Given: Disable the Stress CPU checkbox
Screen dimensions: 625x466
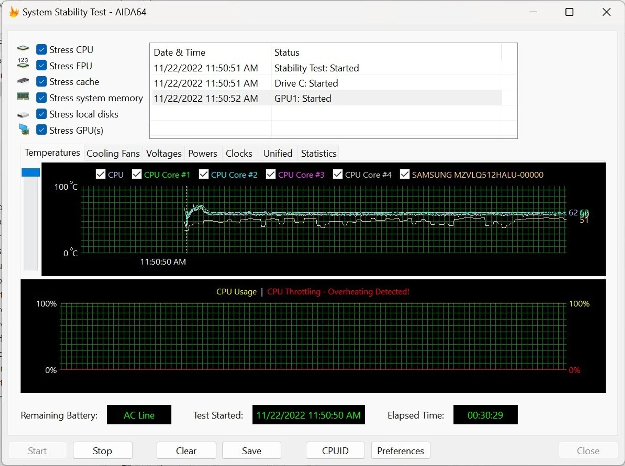Looking at the screenshot, I should coord(41,49).
